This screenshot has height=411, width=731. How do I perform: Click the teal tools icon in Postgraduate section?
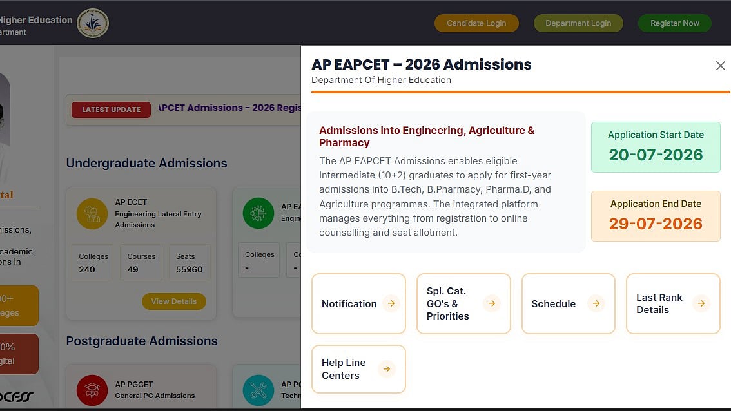click(x=258, y=390)
